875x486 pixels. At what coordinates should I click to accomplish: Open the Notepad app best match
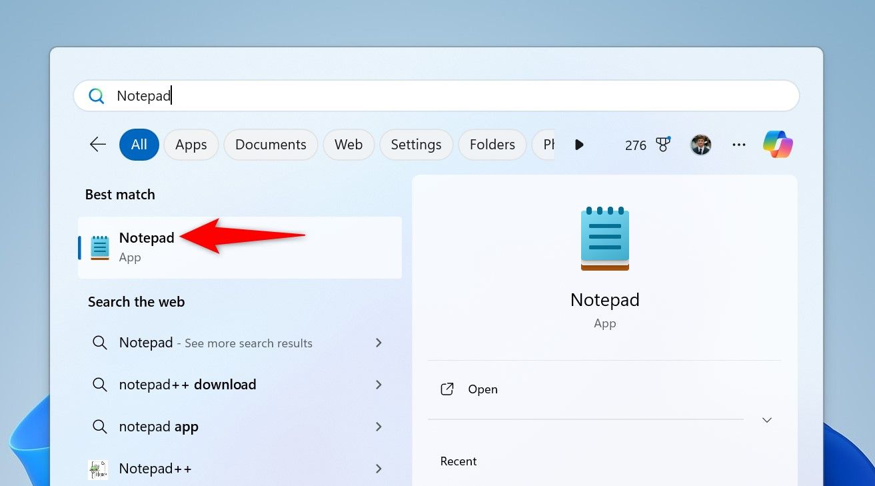[240, 247]
